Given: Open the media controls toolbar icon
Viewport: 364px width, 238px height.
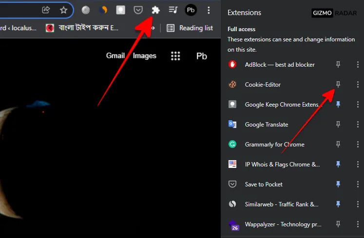Looking at the screenshot, I should 173,10.
